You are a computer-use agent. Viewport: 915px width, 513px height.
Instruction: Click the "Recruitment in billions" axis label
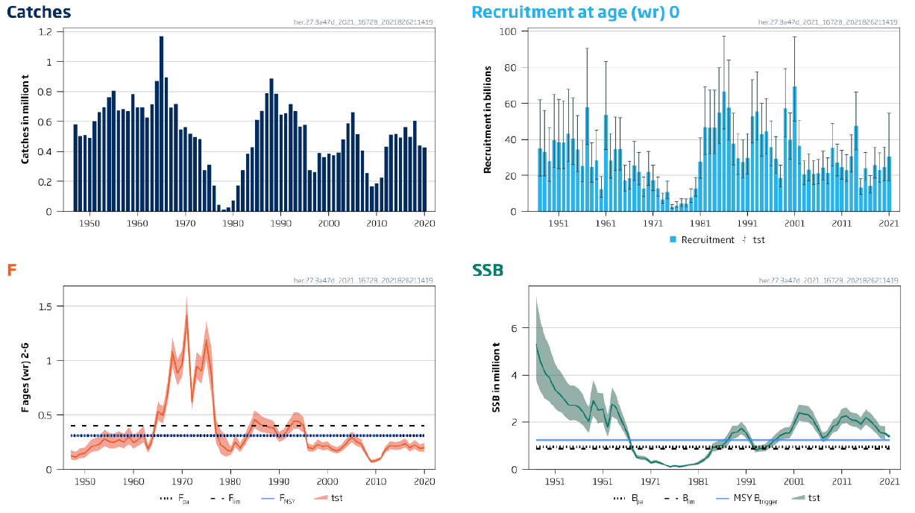pos(488,121)
